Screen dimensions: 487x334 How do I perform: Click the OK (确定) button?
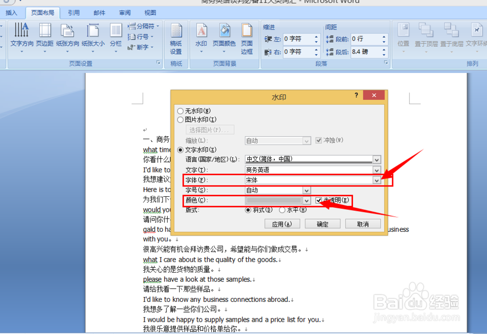[x=322, y=224]
